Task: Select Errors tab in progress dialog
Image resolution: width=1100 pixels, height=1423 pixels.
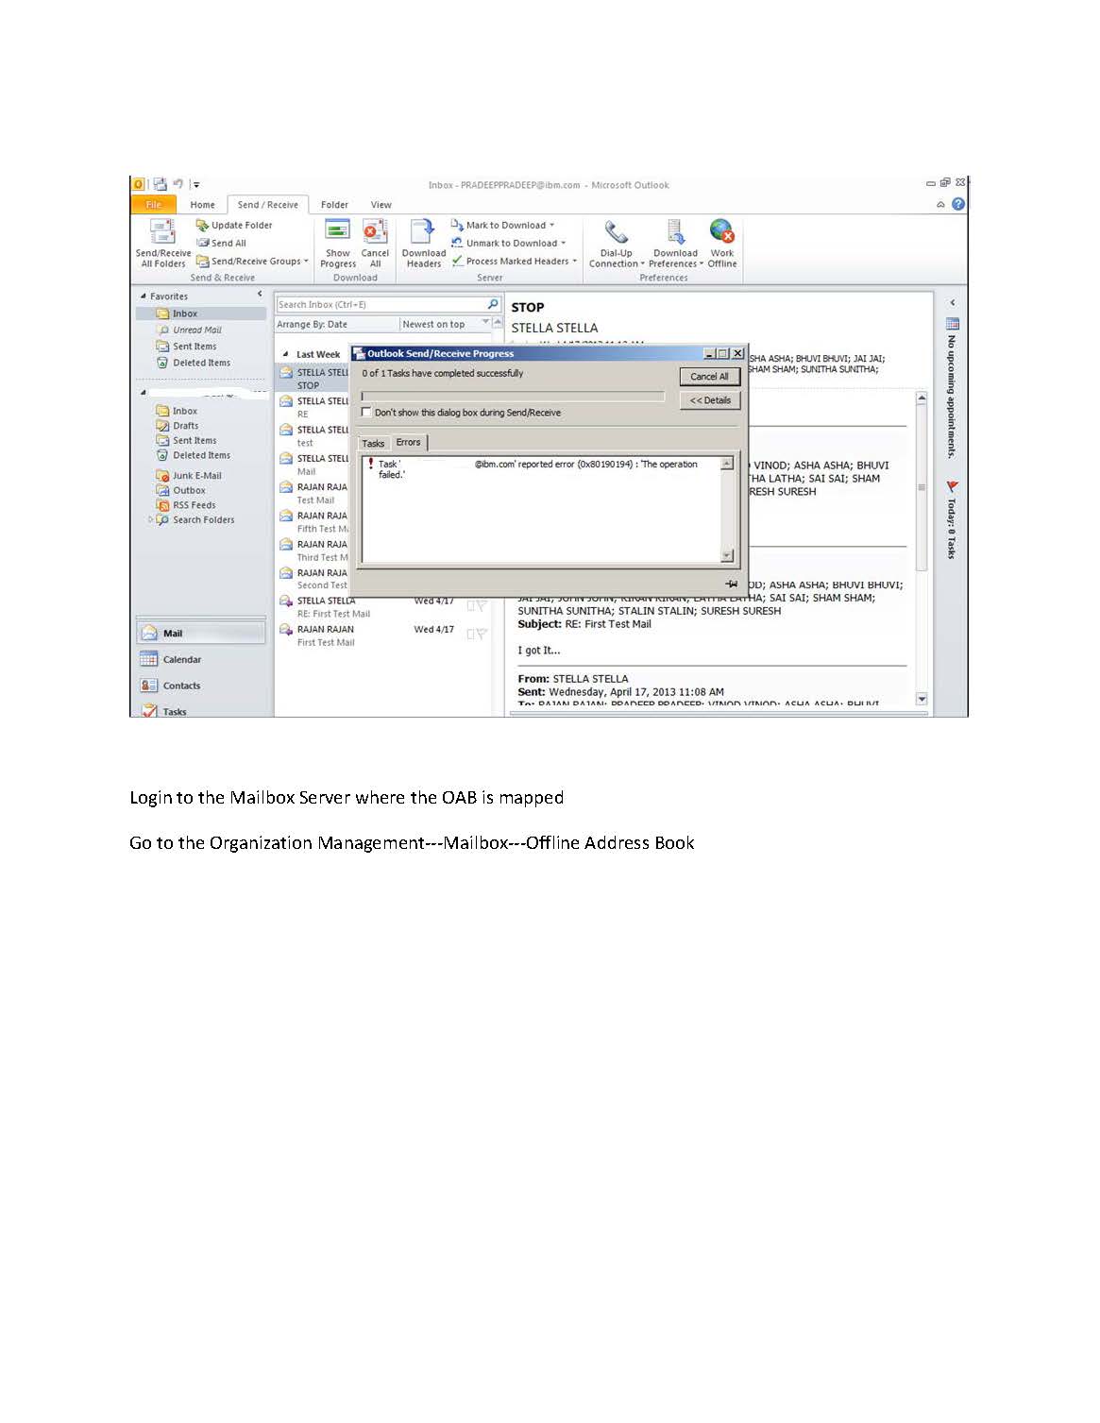Action: coord(409,442)
